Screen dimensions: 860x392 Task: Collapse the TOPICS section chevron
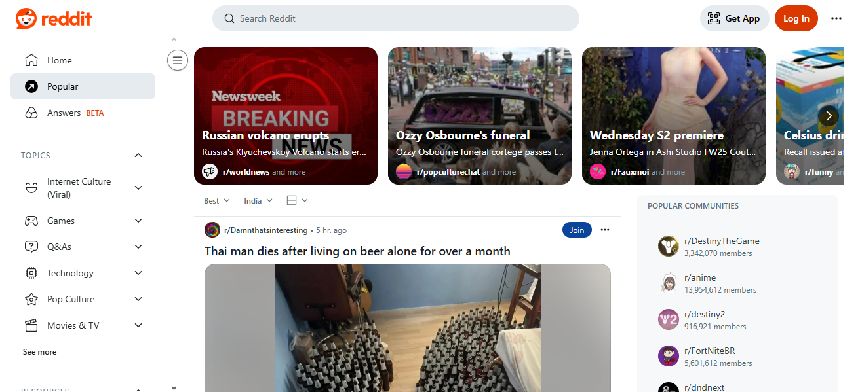(138, 155)
